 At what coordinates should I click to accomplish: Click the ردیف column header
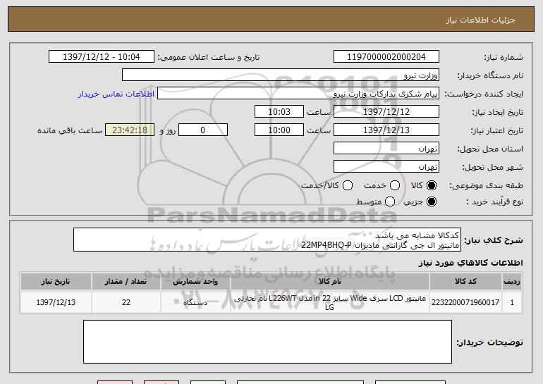(x=512, y=281)
